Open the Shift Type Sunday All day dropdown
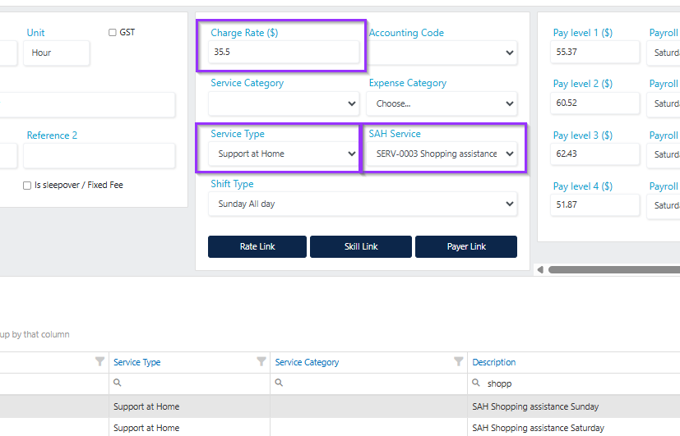This screenshot has height=436, width=680. pyautogui.click(x=363, y=204)
